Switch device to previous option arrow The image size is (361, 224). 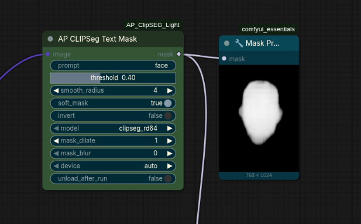click(x=56, y=166)
